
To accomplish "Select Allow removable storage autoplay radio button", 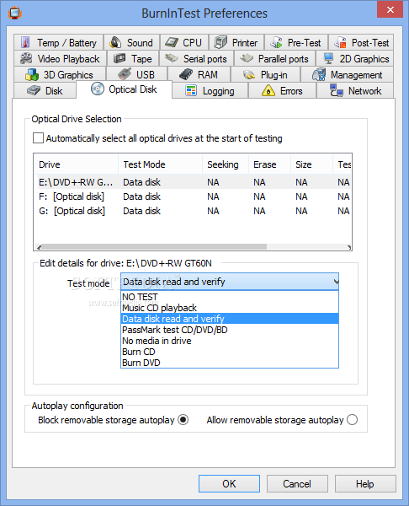I will [353, 420].
